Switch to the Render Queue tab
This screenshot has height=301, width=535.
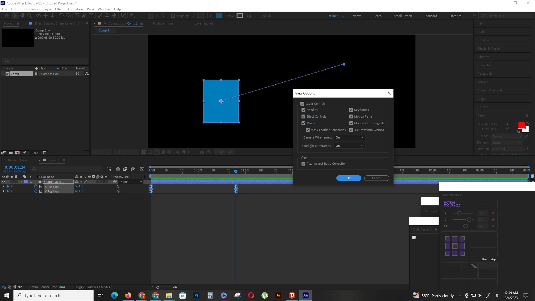click(x=18, y=160)
